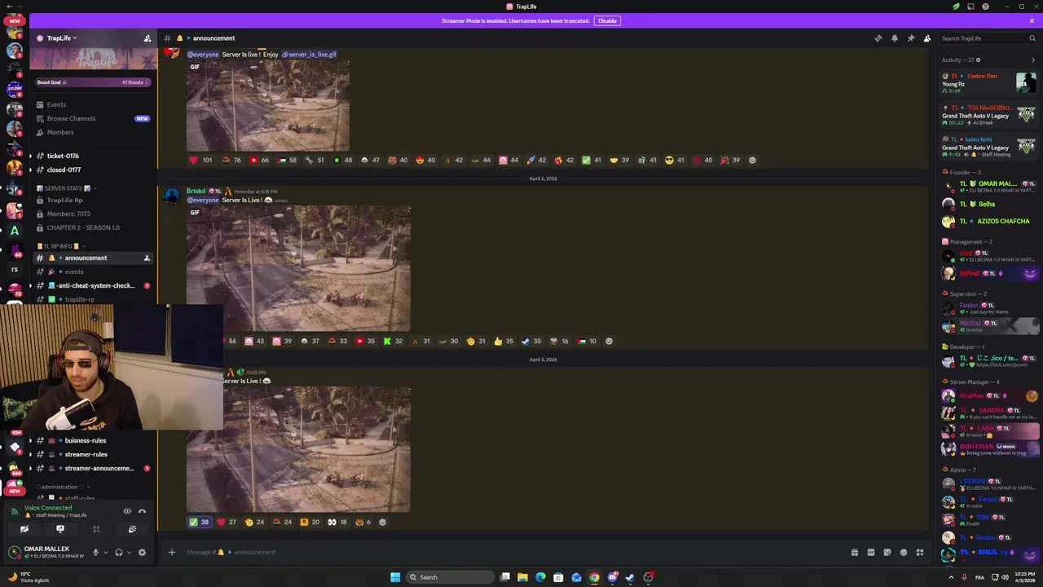Click the plus attach button in message bar

tap(171, 552)
